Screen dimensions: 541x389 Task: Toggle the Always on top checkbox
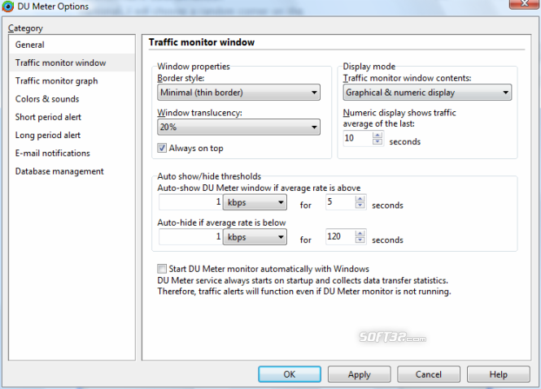pos(162,148)
